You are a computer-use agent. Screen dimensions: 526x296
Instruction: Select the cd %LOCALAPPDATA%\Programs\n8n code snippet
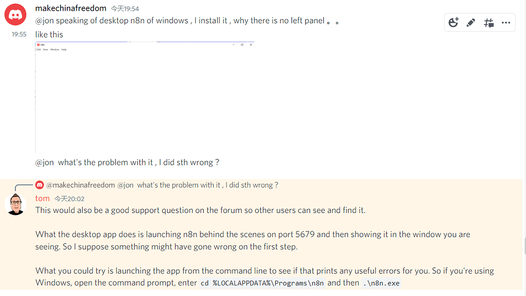pyautogui.click(x=262, y=282)
